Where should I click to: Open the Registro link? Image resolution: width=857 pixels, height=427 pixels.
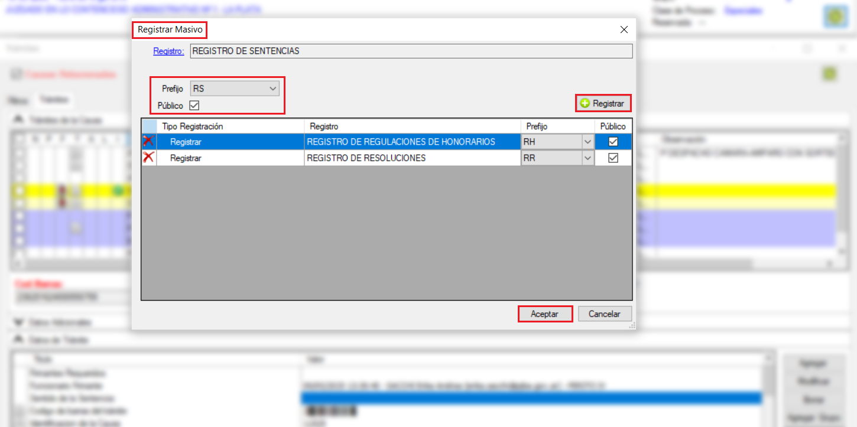pyautogui.click(x=168, y=51)
